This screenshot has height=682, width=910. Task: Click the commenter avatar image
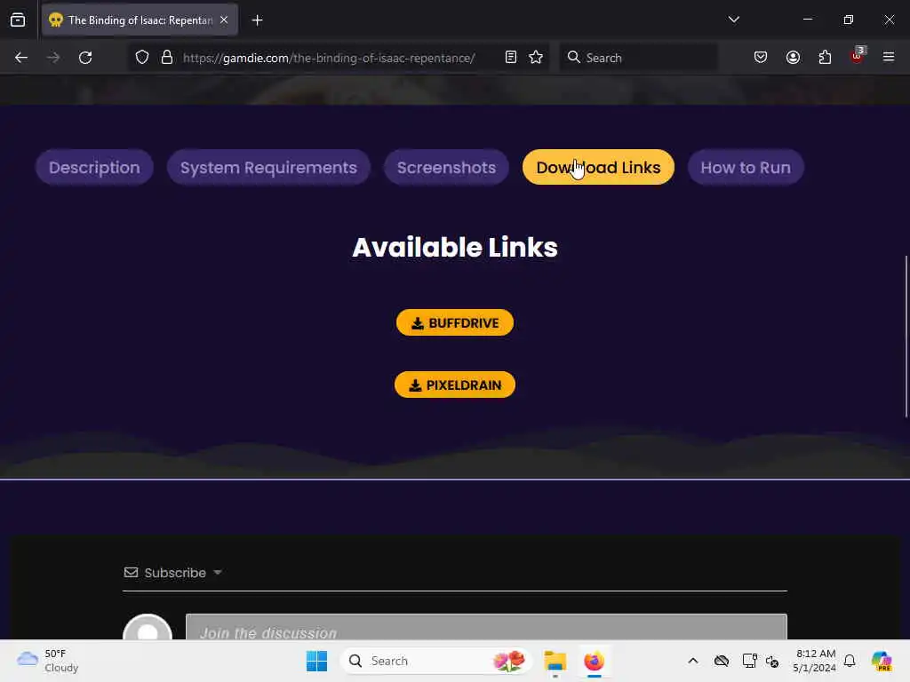(148, 627)
